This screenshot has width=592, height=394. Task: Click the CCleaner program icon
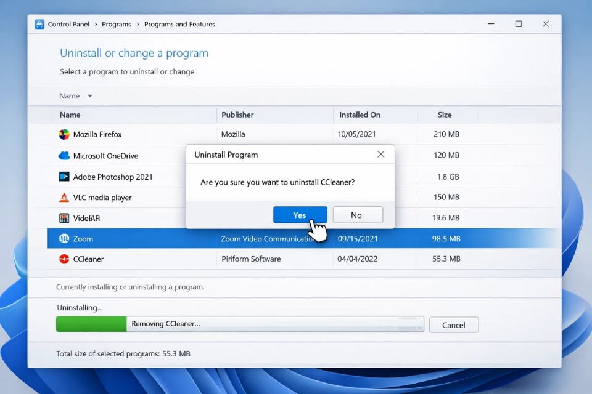click(x=64, y=259)
